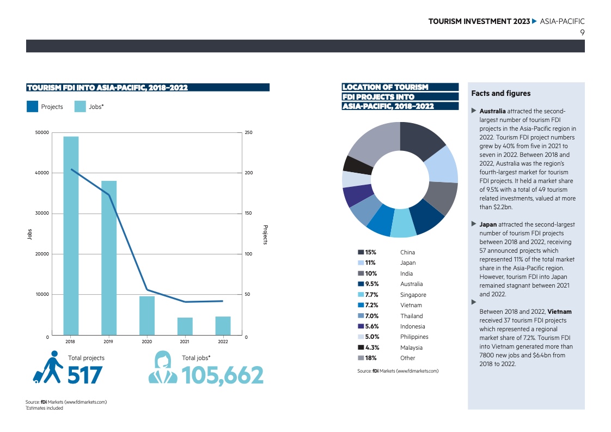611x432 pixels.
Task: Click the 2020 jobs bar in chart
Action: click(x=147, y=315)
